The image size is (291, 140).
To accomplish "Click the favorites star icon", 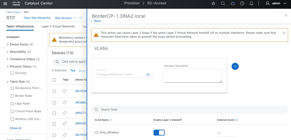I will [213, 3].
